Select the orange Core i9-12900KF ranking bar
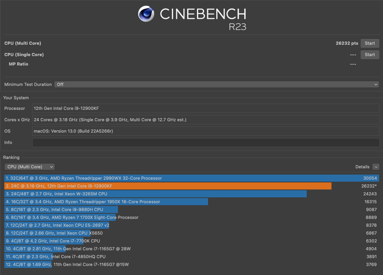This screenshot has height=275, width=383. (x=168, y=186)
